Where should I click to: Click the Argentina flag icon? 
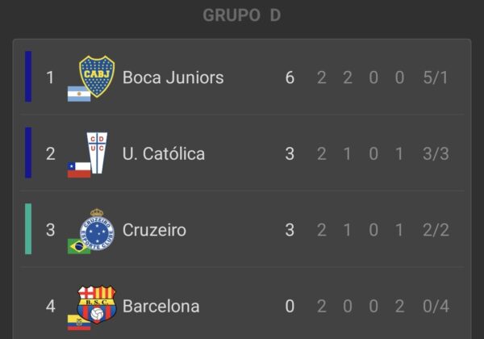click(x=79, y=94)
